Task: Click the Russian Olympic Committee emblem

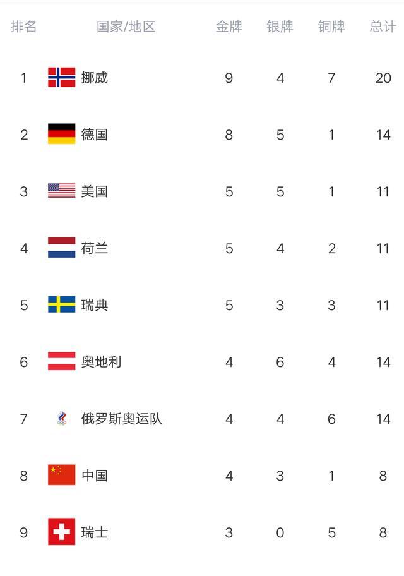Action: (x=61, y=418)
